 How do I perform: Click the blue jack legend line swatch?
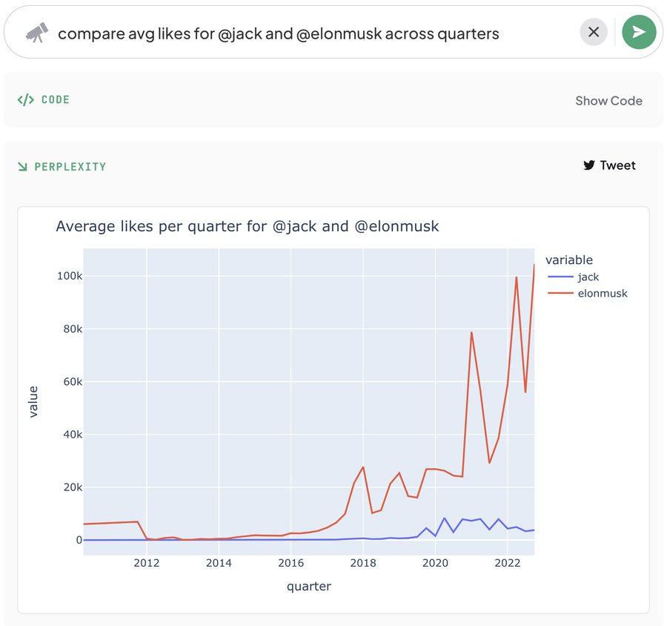[x=560, y=277]
